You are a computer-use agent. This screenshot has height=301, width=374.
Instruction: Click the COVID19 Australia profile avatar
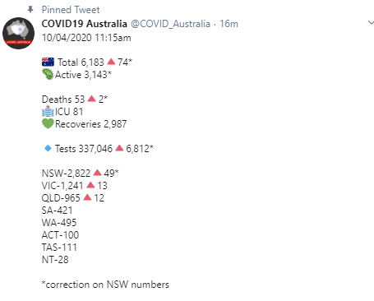(19, 33)
